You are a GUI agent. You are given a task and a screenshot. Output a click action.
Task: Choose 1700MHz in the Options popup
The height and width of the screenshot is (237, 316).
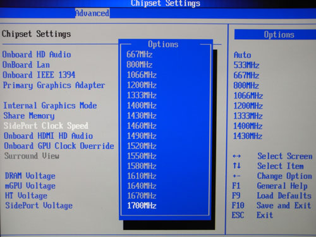tap(142, 205)
